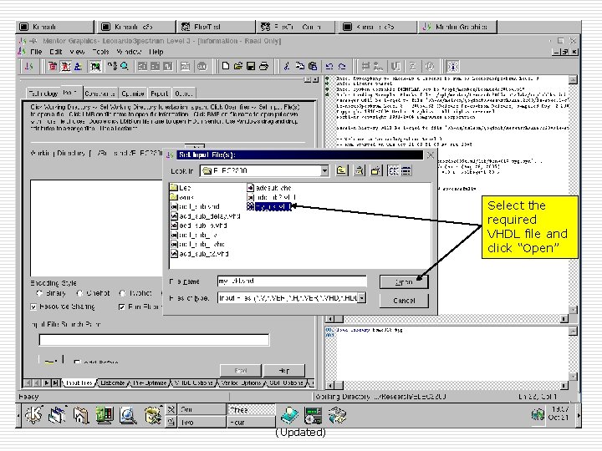The width and height of the screenshot is (602, 451).
Task: Switch to the Optimize tab
Action: (132, 94)
